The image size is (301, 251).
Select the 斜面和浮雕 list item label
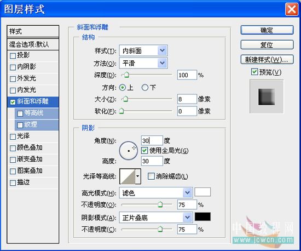click(x=33, y=101)
